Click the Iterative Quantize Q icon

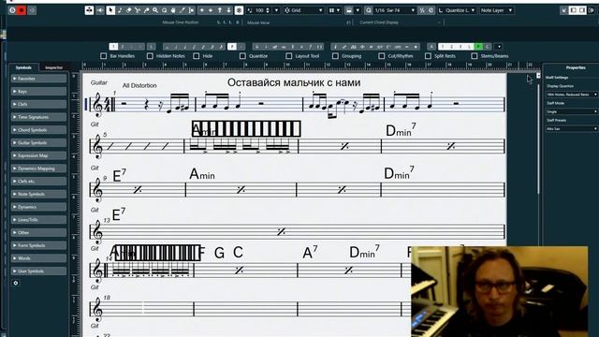(x=368, y=10)
